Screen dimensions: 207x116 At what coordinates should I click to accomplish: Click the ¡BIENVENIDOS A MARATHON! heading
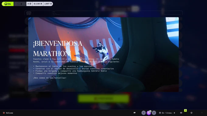58,48
